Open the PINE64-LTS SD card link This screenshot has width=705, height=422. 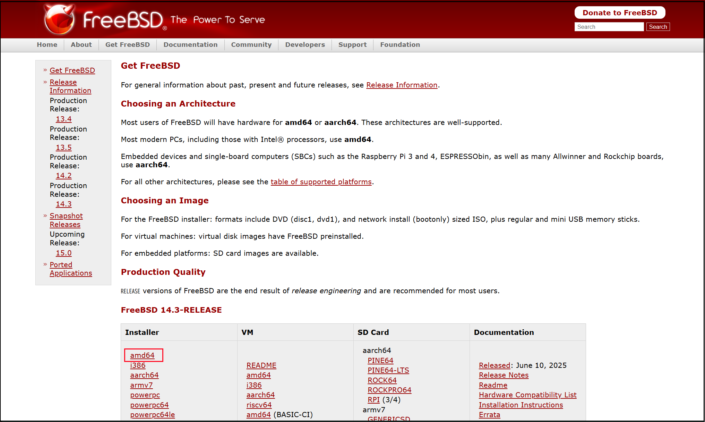(388, 370)
